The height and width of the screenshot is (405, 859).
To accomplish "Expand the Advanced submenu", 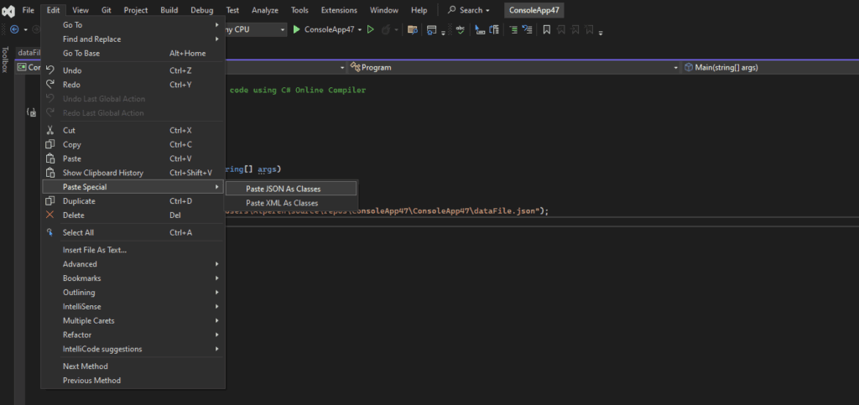I will point(133,264).
